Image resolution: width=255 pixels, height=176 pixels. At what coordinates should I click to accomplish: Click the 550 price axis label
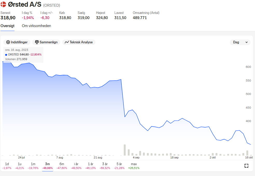pyautogui.click(x=248, y=81)
